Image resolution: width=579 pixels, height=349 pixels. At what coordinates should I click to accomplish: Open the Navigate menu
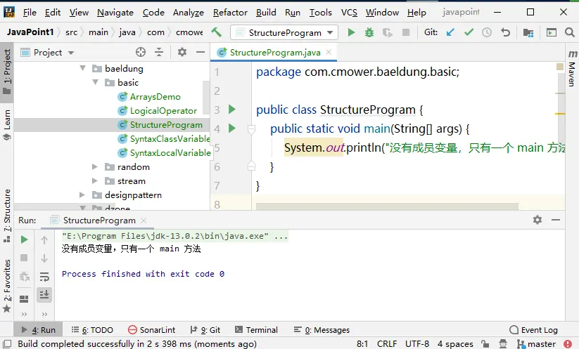115,12
